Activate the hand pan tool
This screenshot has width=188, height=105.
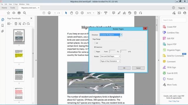coord(71,13)
